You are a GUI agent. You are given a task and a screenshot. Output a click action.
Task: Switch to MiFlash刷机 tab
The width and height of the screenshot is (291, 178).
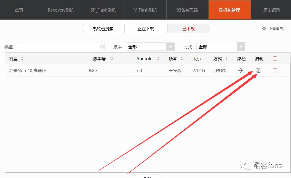(x=145, y=10)
